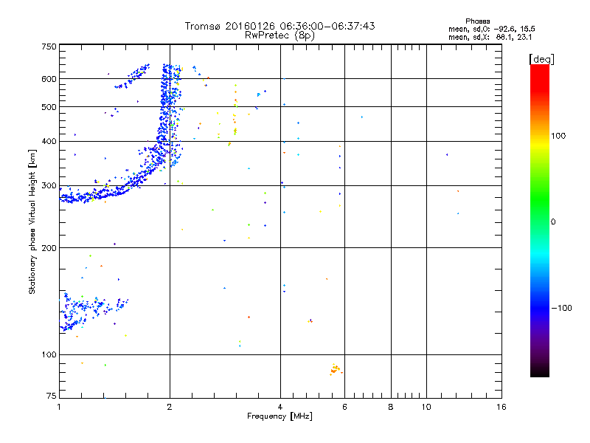
Task: Click the y-axis label '400'
Action: tap(49, 141)
